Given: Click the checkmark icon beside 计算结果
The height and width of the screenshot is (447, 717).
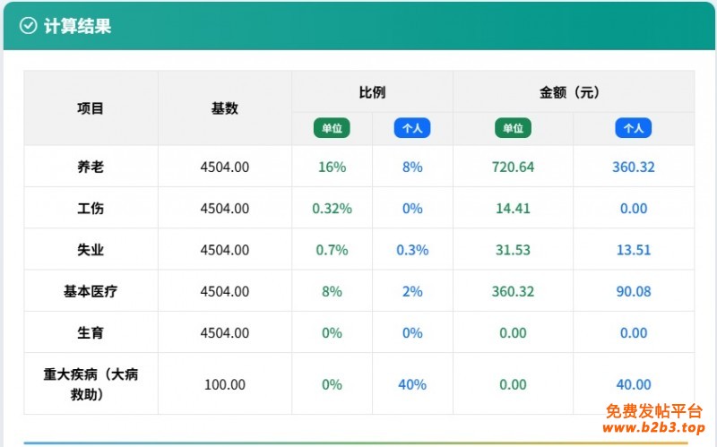Looking at the screenshot, I should (x=28, y=26).
